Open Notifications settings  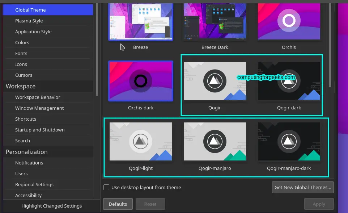tap(48, 163)
